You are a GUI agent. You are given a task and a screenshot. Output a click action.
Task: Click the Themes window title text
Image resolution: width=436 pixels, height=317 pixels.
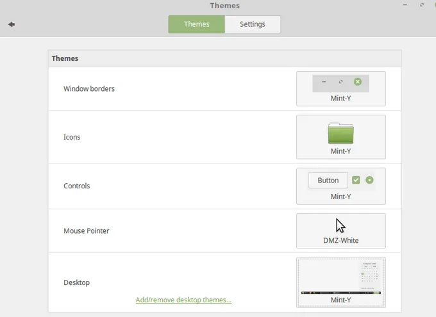click(224, 6)
